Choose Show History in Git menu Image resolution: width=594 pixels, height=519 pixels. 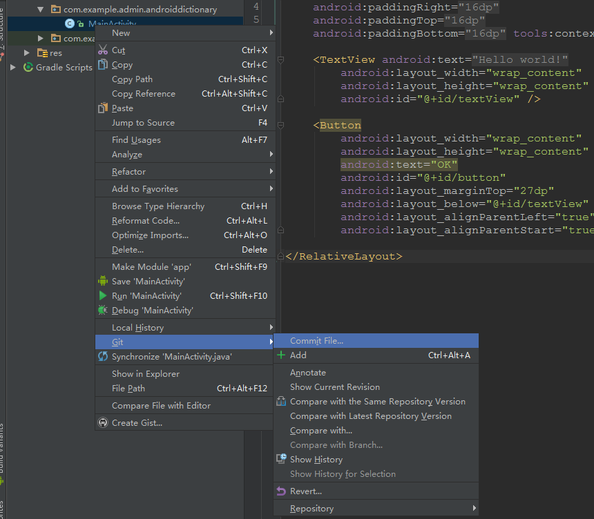316,460
